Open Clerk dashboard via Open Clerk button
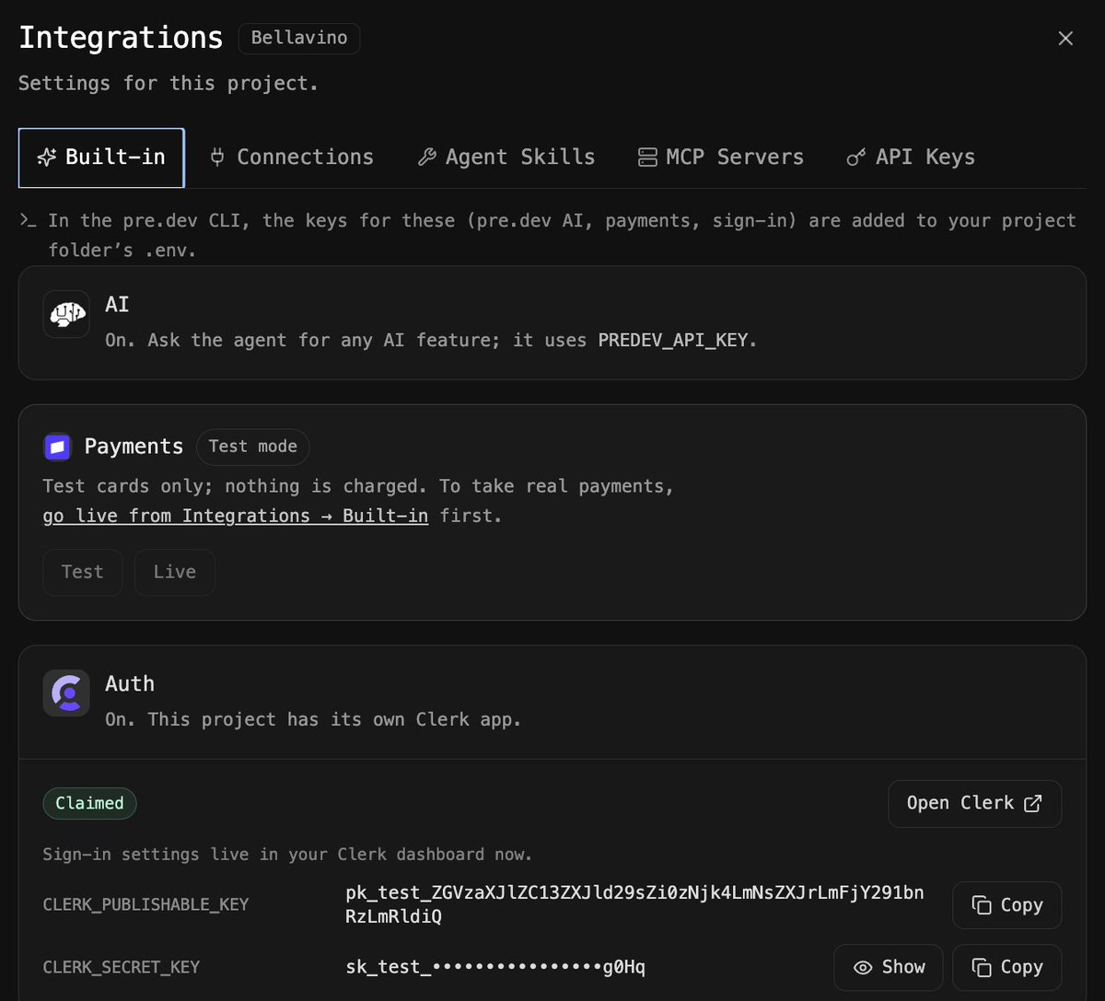This screenshot has height=1001, width=1105. tap(975, 804)
